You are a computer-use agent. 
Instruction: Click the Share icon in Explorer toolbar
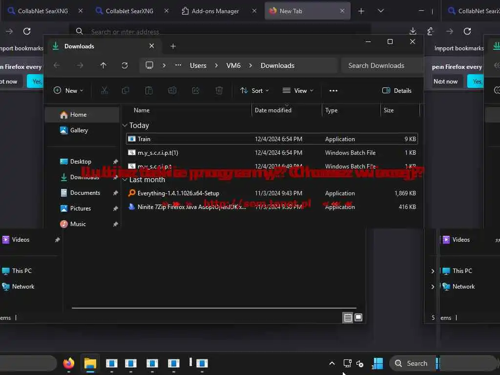(x=195, y=90)
